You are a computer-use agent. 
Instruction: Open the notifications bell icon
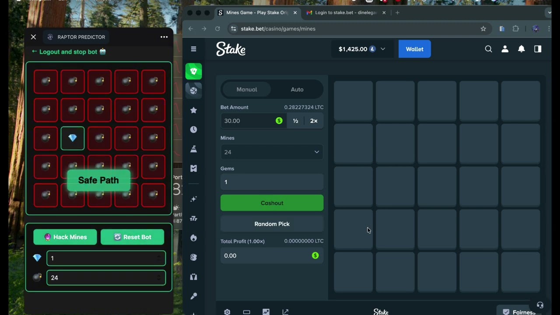click(x=521, y=49)
